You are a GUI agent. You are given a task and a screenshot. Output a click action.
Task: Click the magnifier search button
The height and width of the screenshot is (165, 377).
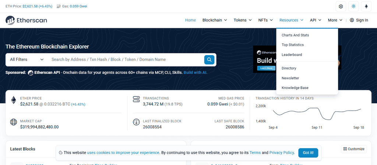coord(209,60)
